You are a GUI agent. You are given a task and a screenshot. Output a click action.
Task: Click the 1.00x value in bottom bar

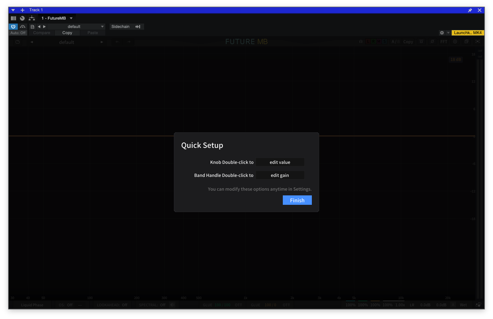click(x=400, y=305)
